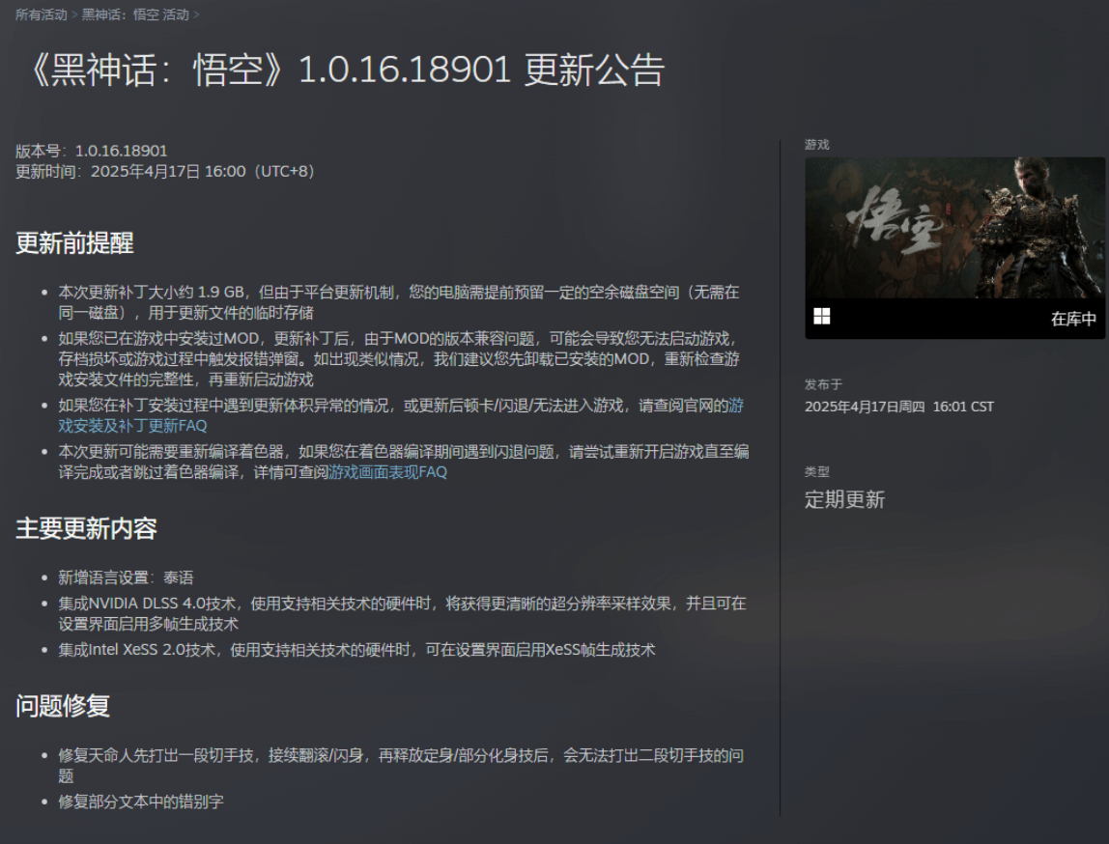The width and height of the screenshot is (1109, 844).
Task: Click the 修复部分文本中的错别字 bullet
Action: [x=141, y=802]
